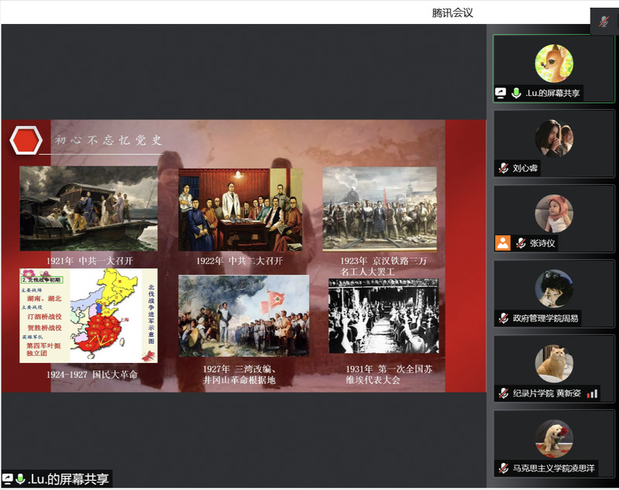Image resolution: width=619 pixels, height=490 pixels.
Task: Click muted mic icon beside 政府管理学院周易
Action: pyautogui.click(x=504, y=318)
